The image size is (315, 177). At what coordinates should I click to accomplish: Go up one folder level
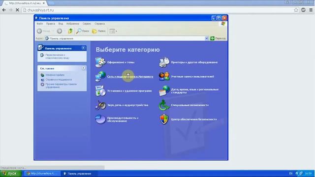click(x=70, y=31)
